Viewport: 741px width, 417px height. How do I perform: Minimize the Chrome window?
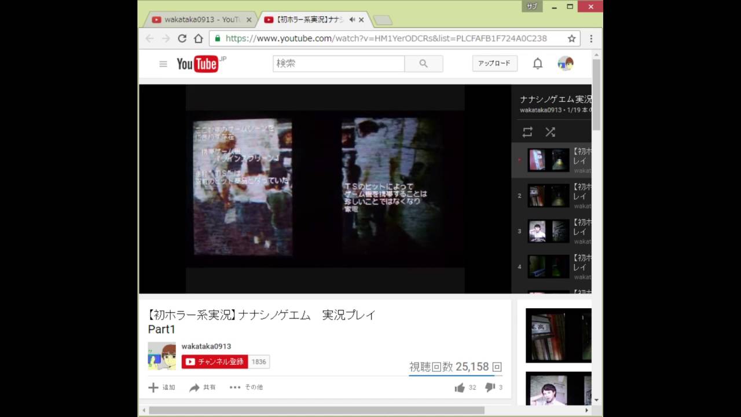click(555, 6)
